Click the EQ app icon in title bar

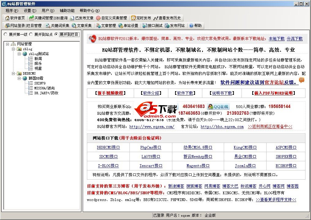pyautogui.click(x=4, y=4)
